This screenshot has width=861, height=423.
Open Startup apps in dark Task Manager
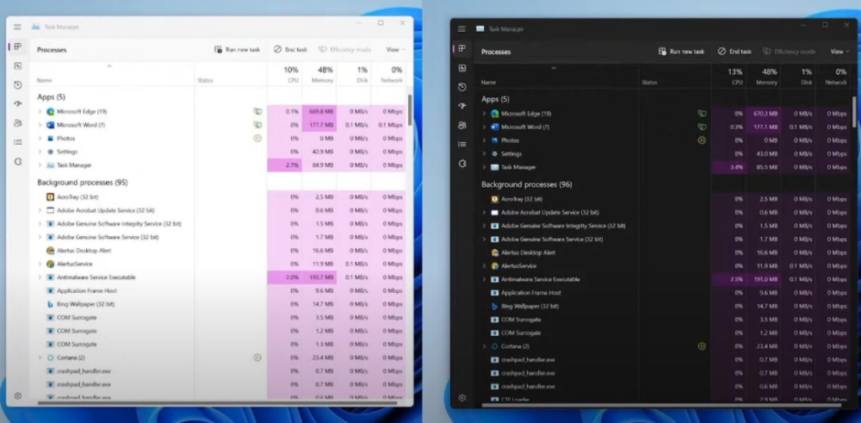(x=461, y=106)
